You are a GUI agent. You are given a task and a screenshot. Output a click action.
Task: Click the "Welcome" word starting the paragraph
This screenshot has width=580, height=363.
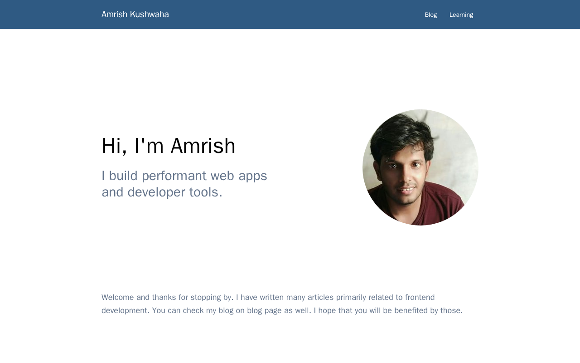coord(118,298)
